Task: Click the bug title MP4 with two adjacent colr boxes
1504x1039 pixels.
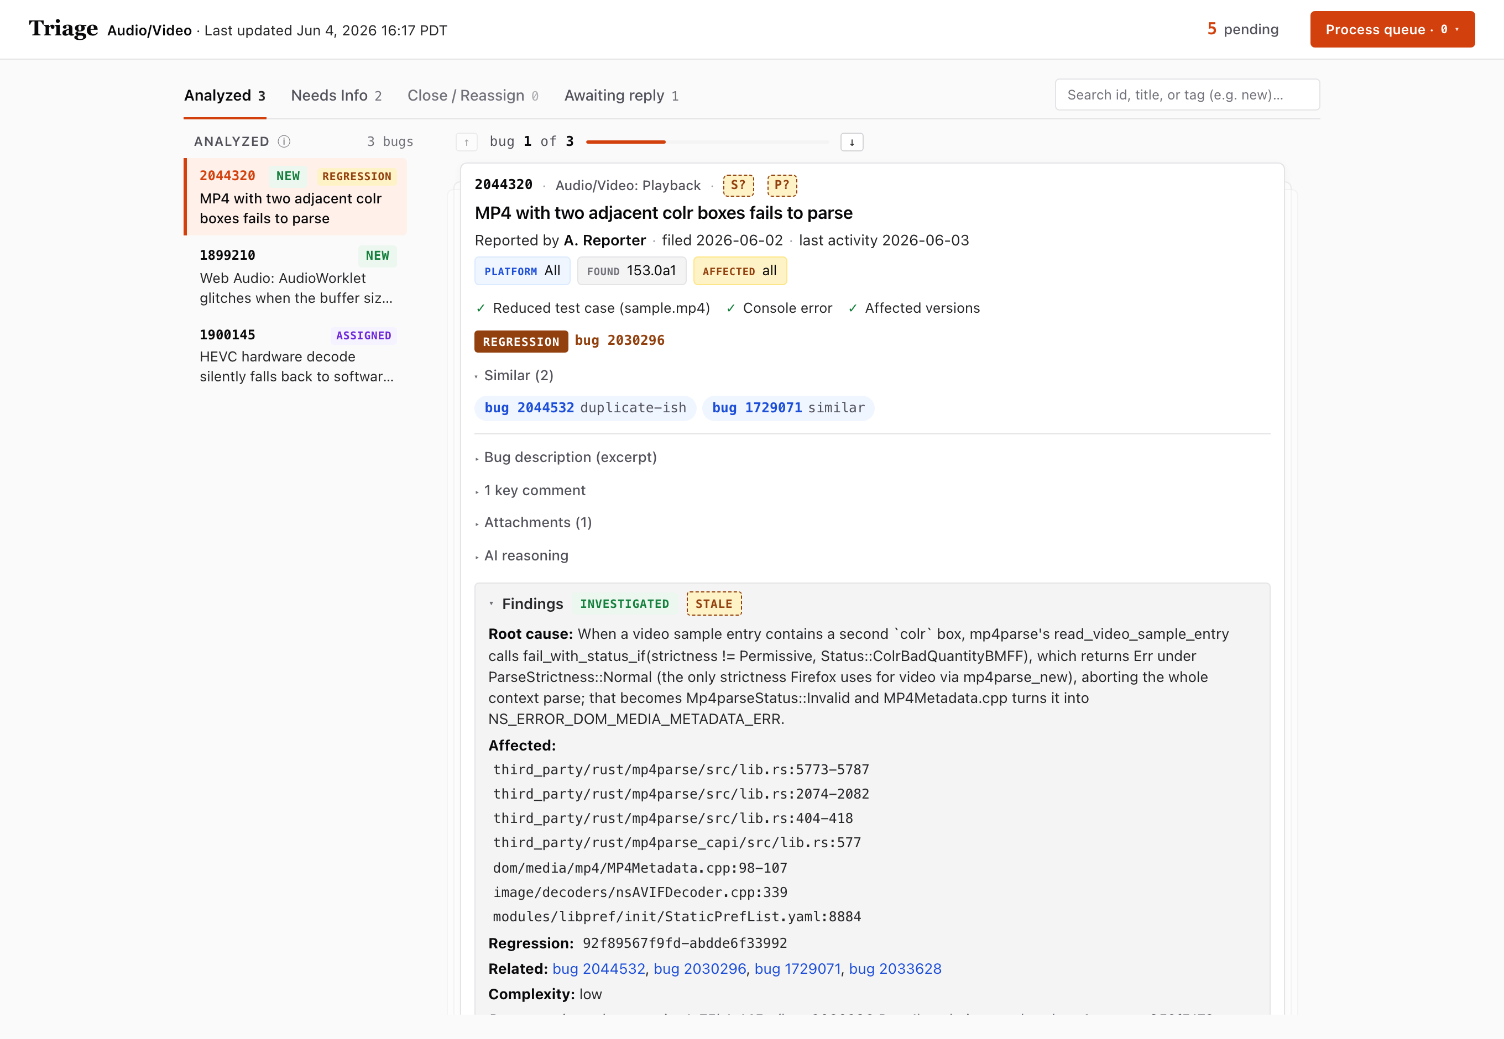Action: (663, 213)
